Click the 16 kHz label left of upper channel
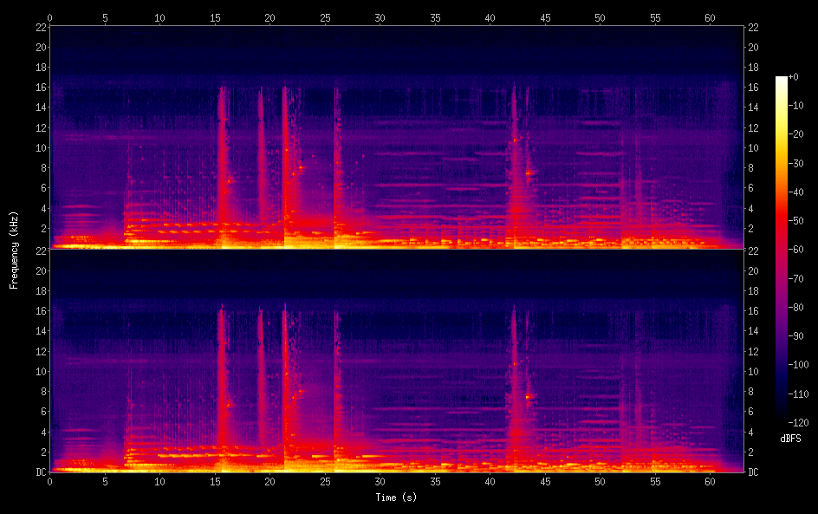818x514 pixels. point(41,88)
